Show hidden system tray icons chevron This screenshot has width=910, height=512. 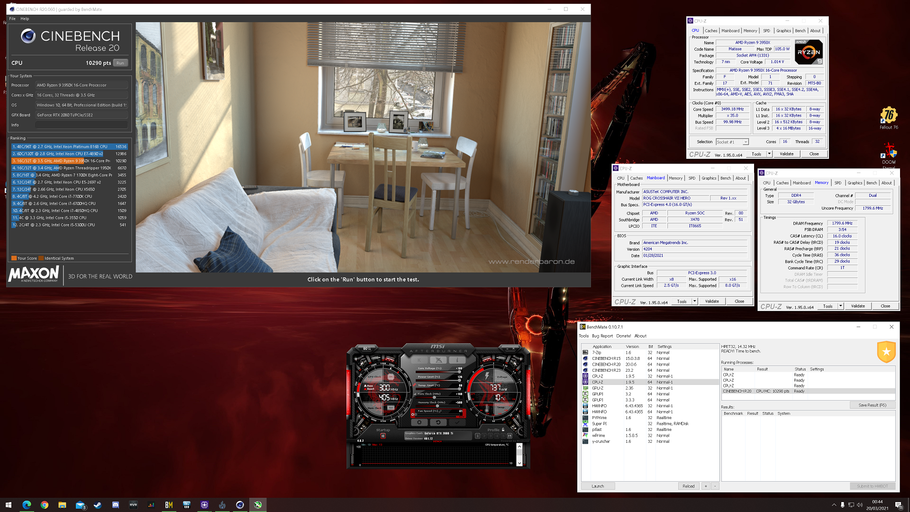coord(834,505)
